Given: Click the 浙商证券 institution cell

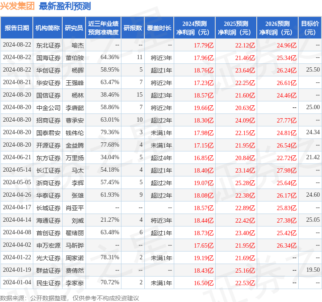Looking at the screenshot, I should coord(48,183).
